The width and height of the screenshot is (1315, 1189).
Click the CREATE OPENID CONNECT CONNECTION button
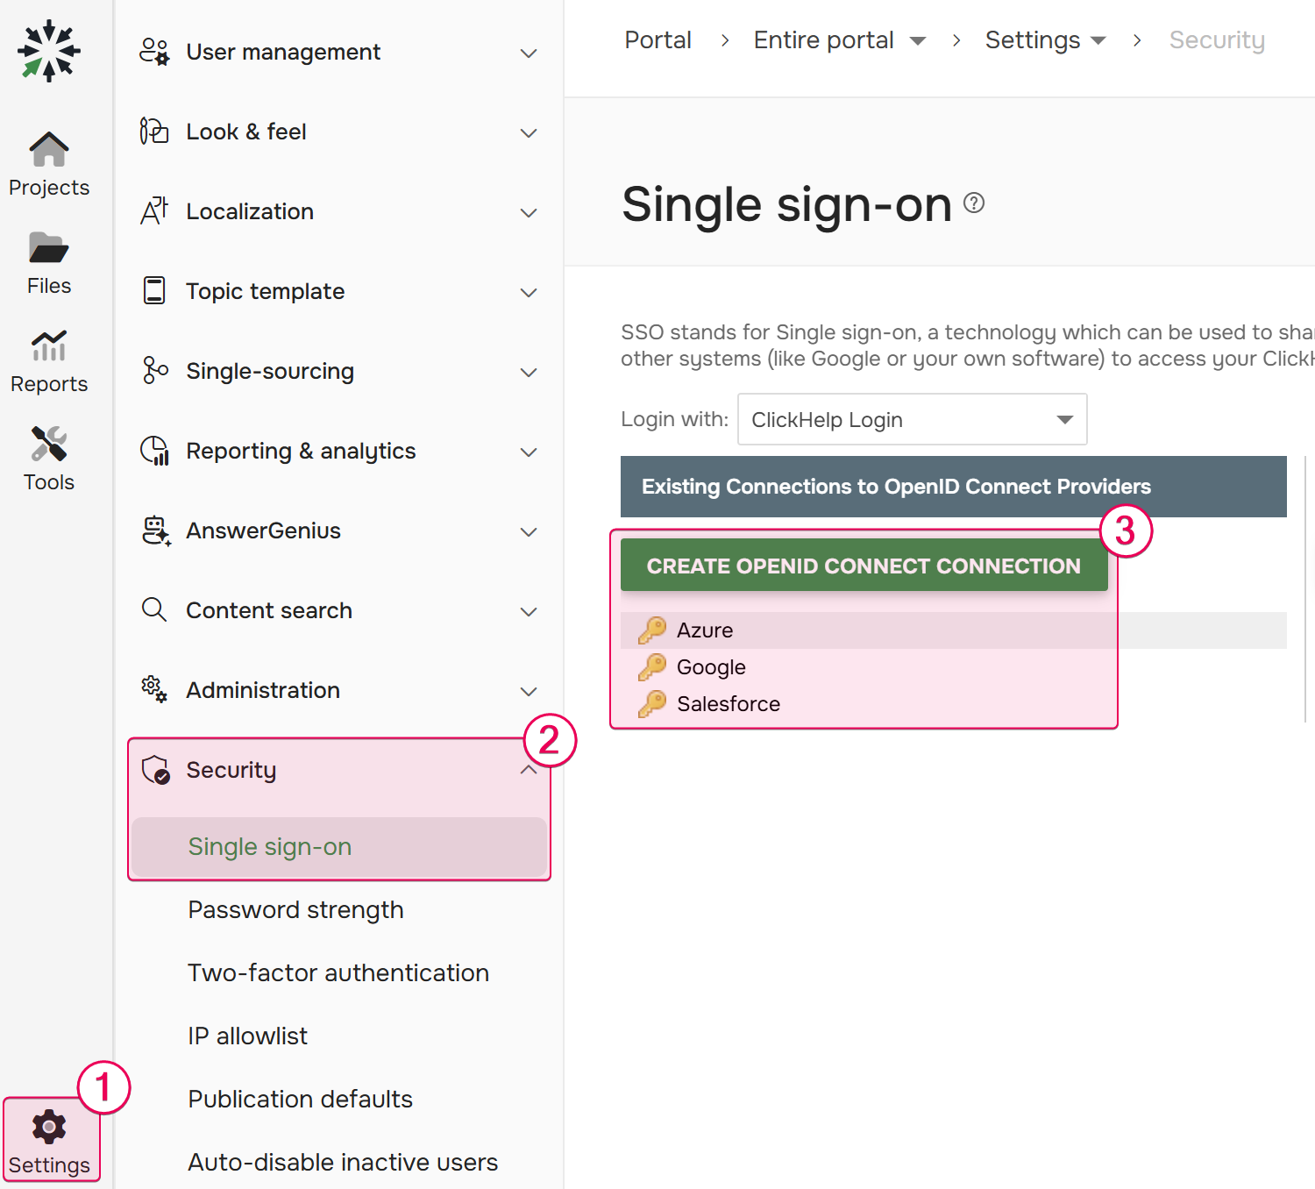[864, 565]
